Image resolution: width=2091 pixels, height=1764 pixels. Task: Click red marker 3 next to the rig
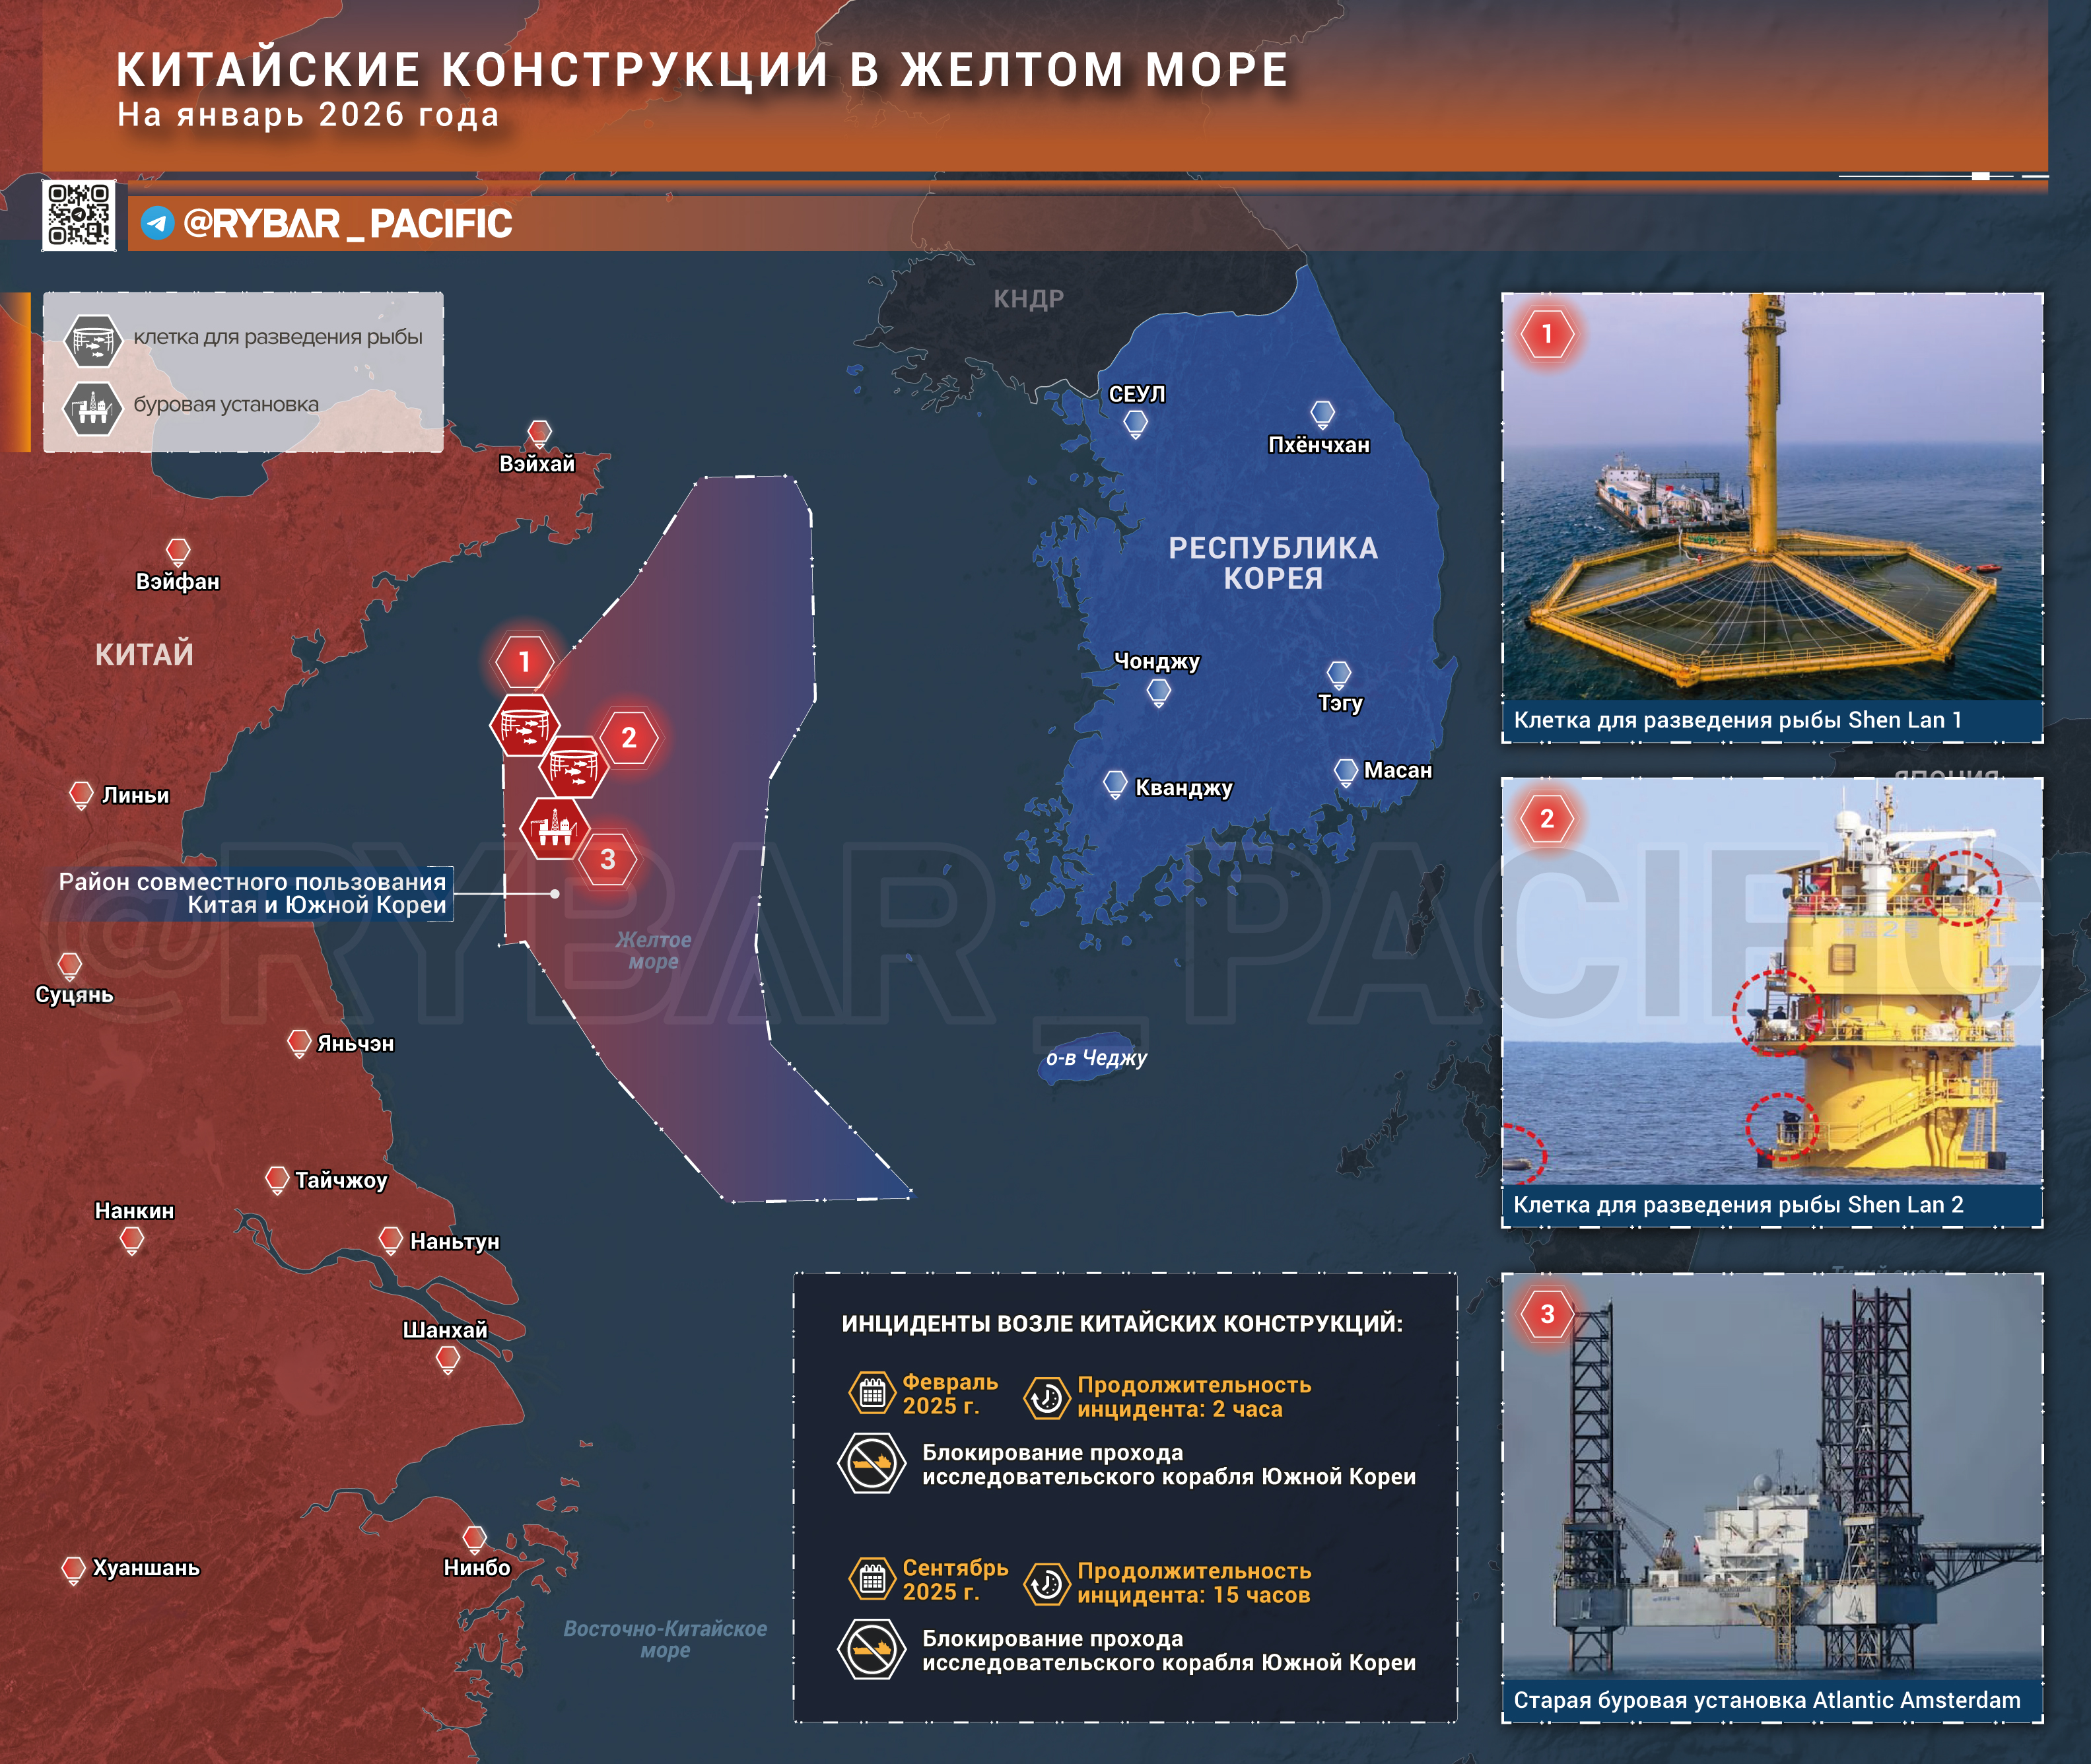607,859
